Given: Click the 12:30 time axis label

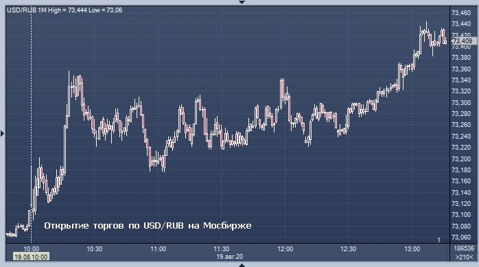Looking at the screenshot, I should tap(348, 249).
